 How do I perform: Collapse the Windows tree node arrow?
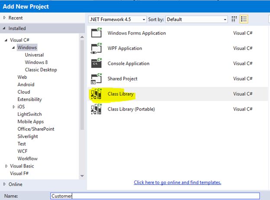[13, 48]
